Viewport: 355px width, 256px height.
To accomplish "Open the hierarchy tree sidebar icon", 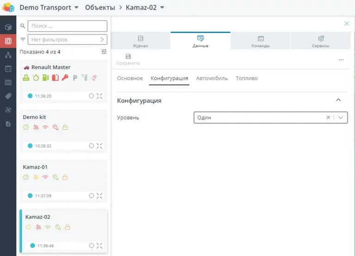I will pos(8,55).
